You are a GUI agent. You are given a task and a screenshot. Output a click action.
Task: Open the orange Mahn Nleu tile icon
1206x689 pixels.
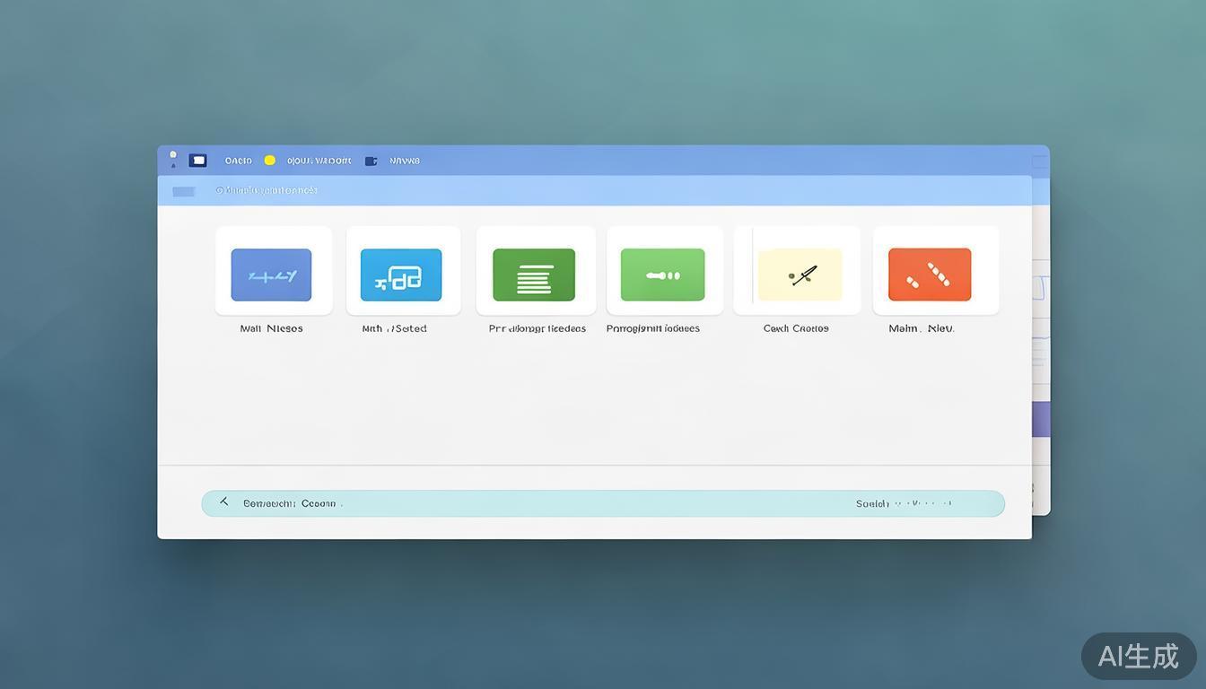[x=930, y=275]
